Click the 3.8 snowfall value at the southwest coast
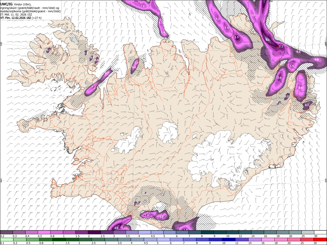 click(117, 228)
